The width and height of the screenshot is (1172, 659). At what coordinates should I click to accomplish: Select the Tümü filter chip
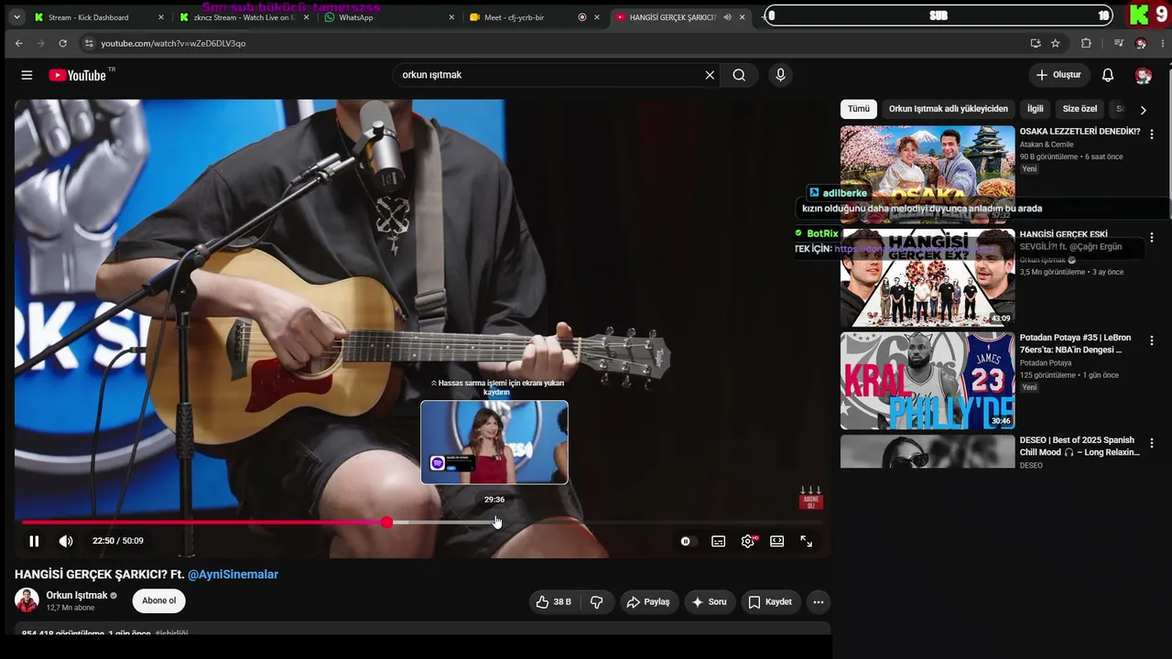(x=859, y=109)
